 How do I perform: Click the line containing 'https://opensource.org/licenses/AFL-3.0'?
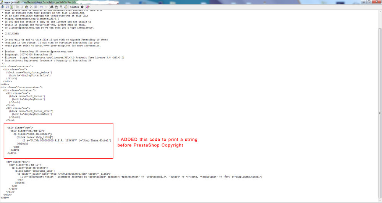(x=32, y=19)
